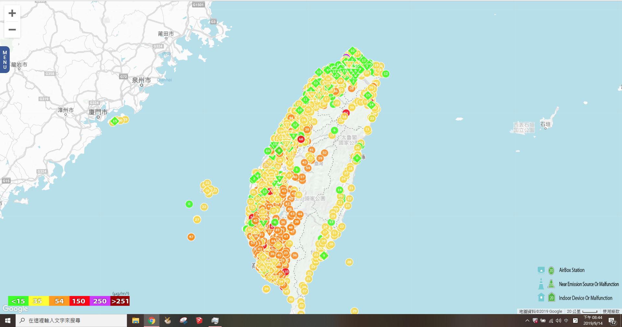
Task: Select the green diamond 9 marker
Action: click(x=324, y=256)
